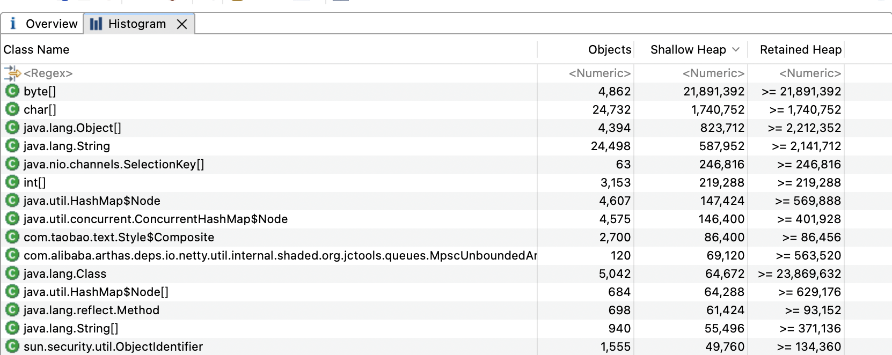Click the class icon next to int[]
892x355 pixels.
pos(12,182)
